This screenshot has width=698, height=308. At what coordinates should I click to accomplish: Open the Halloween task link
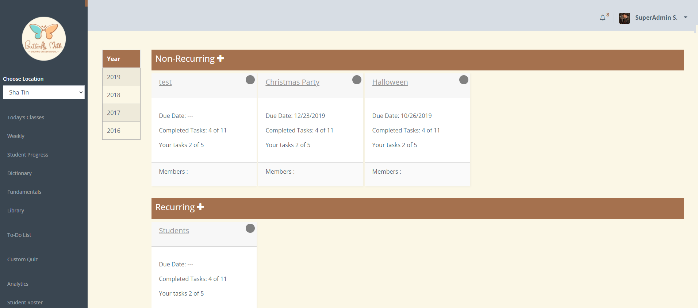click(x=390, y=82)
